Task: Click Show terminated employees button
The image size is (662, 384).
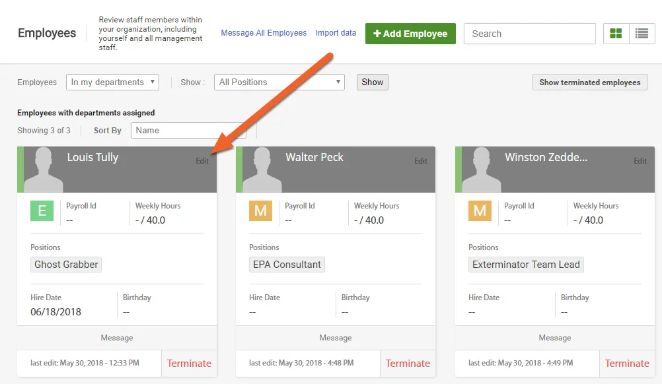Action: pos(590,82)
